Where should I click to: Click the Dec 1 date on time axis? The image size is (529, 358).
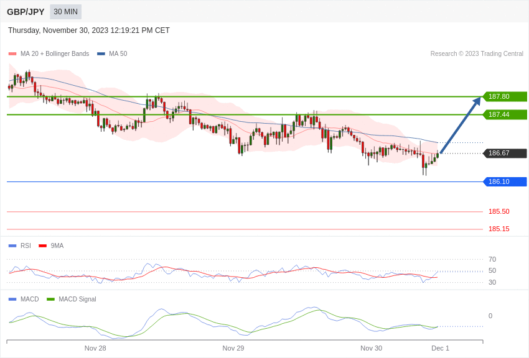[x=440, y=348]
